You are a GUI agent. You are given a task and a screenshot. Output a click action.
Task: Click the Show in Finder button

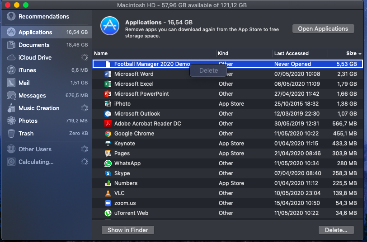coord(128,230)
